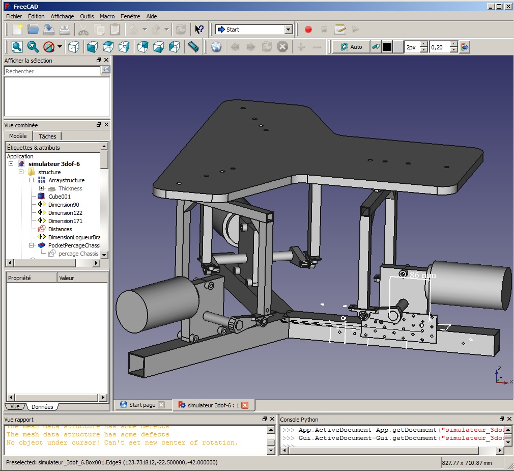Float the Afficher la sélection panel
514x471 pixels.
tap(99, 60)
